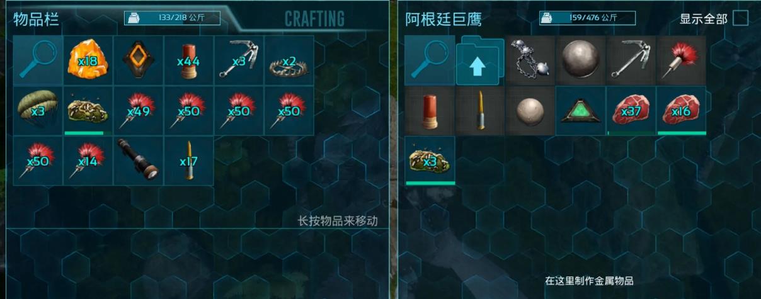Open search in 阿根廷巨鹰 inventory
The image size is (761, 299).
[430, 60]
